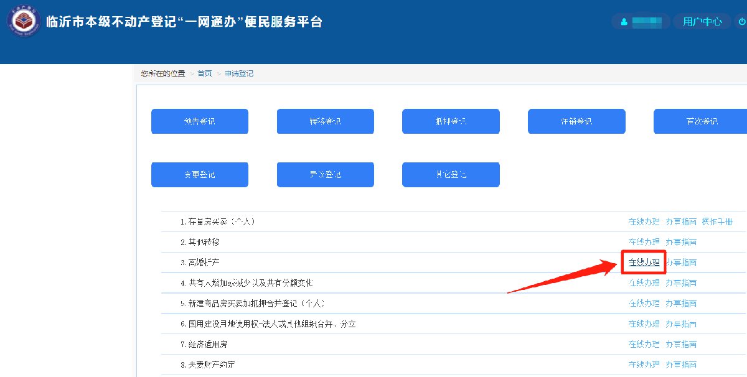
Task: Click the platform logo emblem
Action: (x=24, y=21)
